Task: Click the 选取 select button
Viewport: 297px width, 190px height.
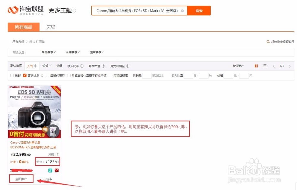Action: 48,179
